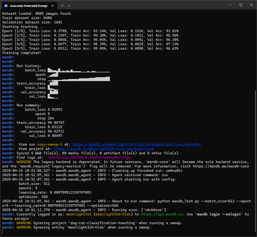The width and height of the screenshot is (257, 237).
Task: Click the val_accuracy 96.62711 value
Action: click(56, 131)
